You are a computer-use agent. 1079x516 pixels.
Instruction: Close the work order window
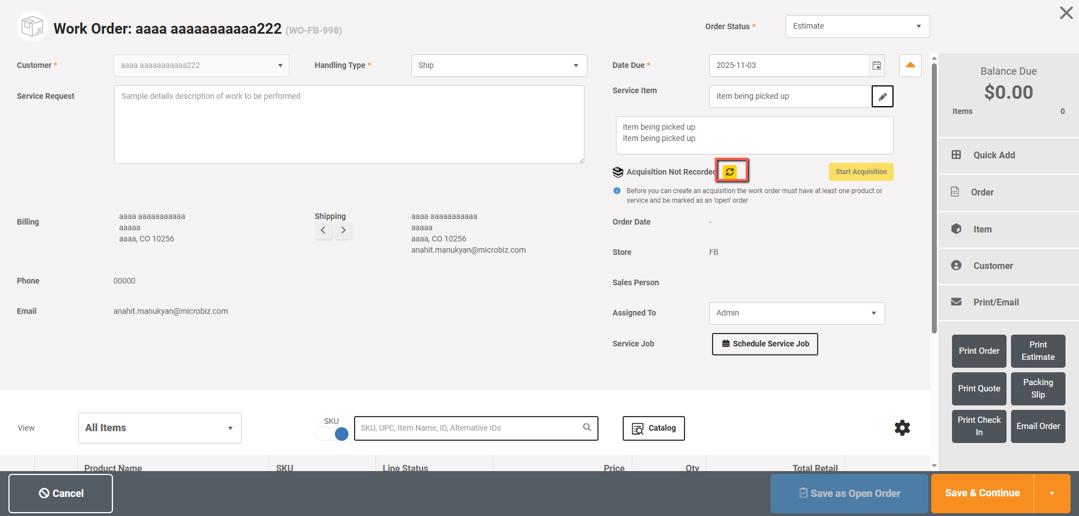[x=1066, y=13]
